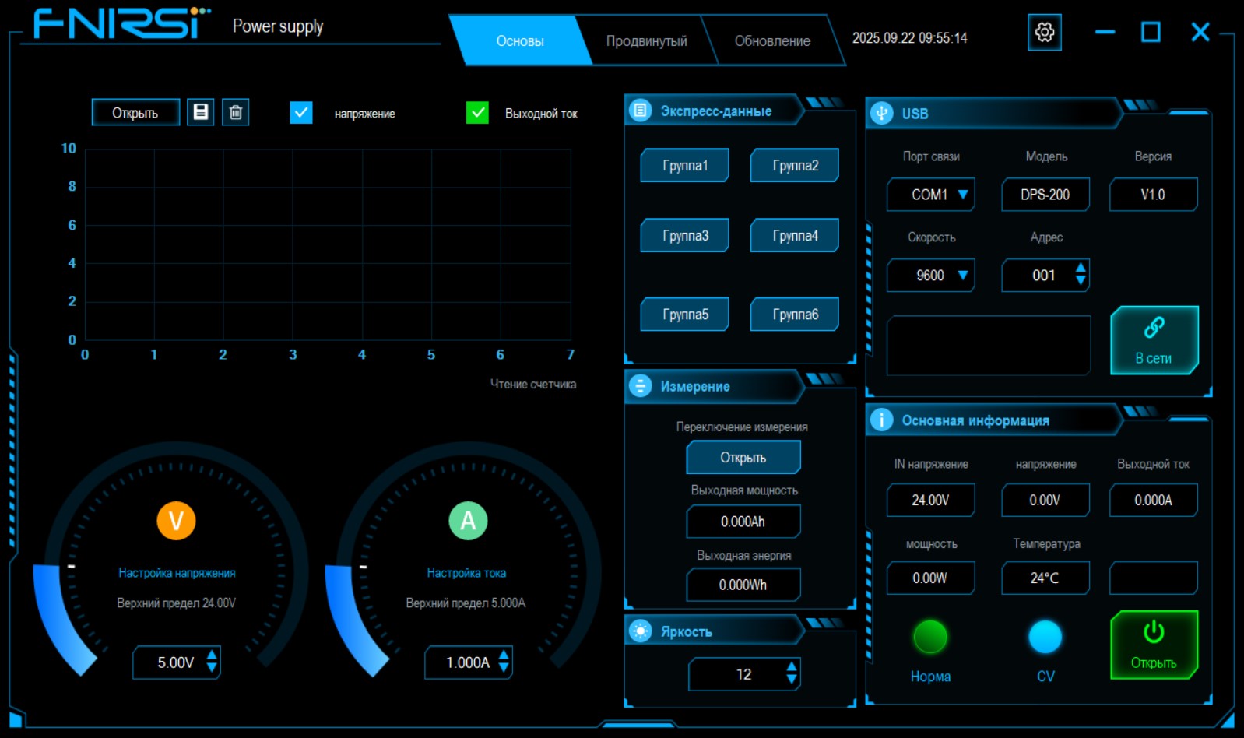Click the В сети connect button
This screenshot has width=1244, height=738.
click(x=1154, y=340)
